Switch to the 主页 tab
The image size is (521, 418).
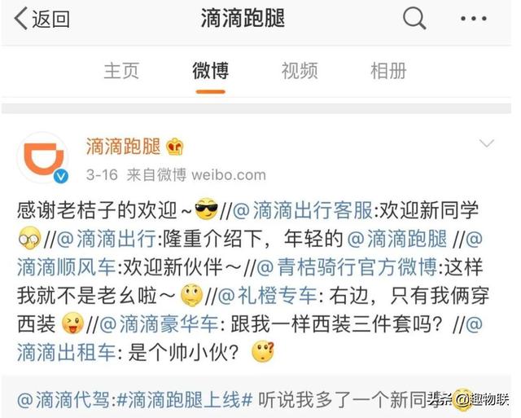[x=121, y=71]
